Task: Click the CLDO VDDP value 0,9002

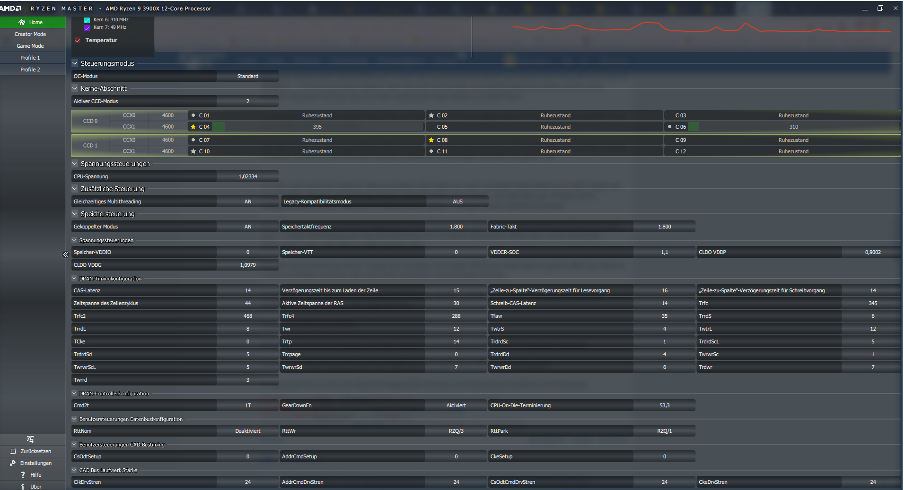Action: pyautogui.click(x=873, y=252)
